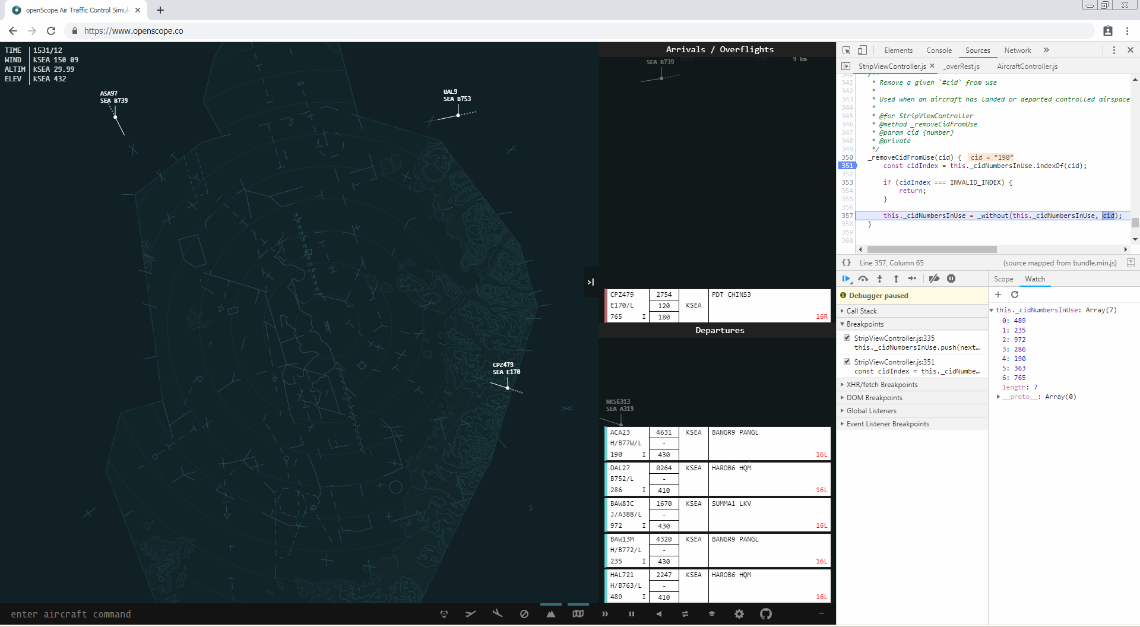
Task: Open the AircraftController.js file tab
Action: [x=1027, y=66]
